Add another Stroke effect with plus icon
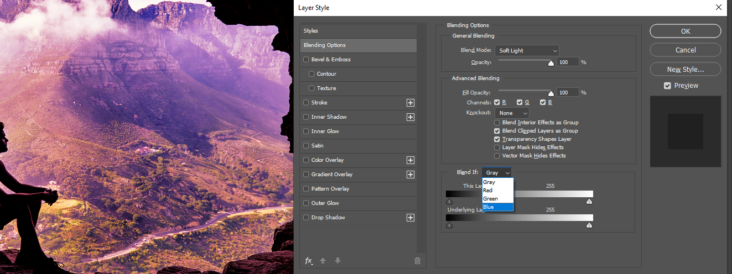Screen dimensions: 732x274 [411, 103]
